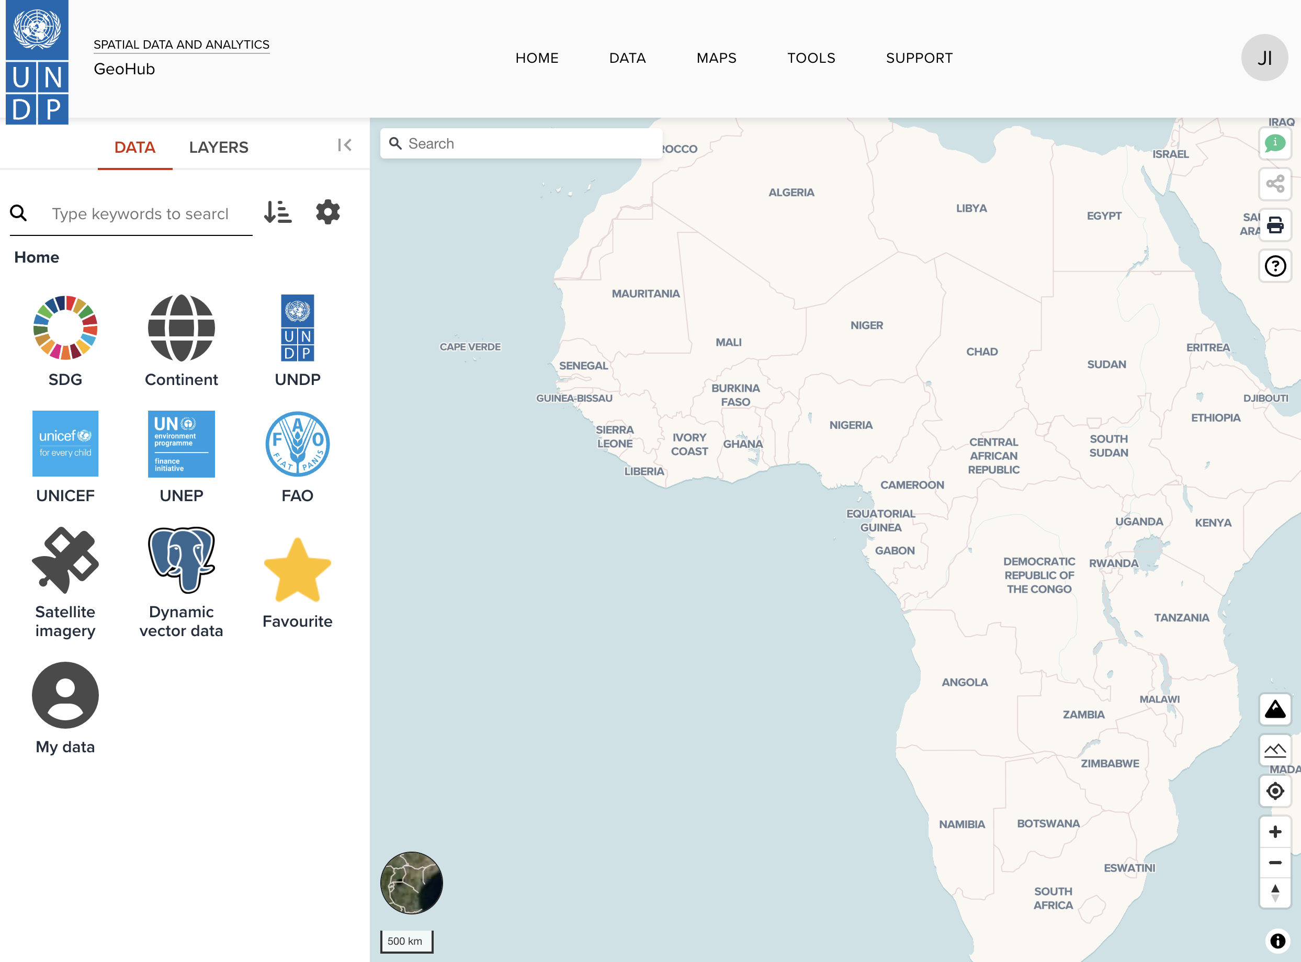Click the NAMIBIA map label

[x=961, y=824]
